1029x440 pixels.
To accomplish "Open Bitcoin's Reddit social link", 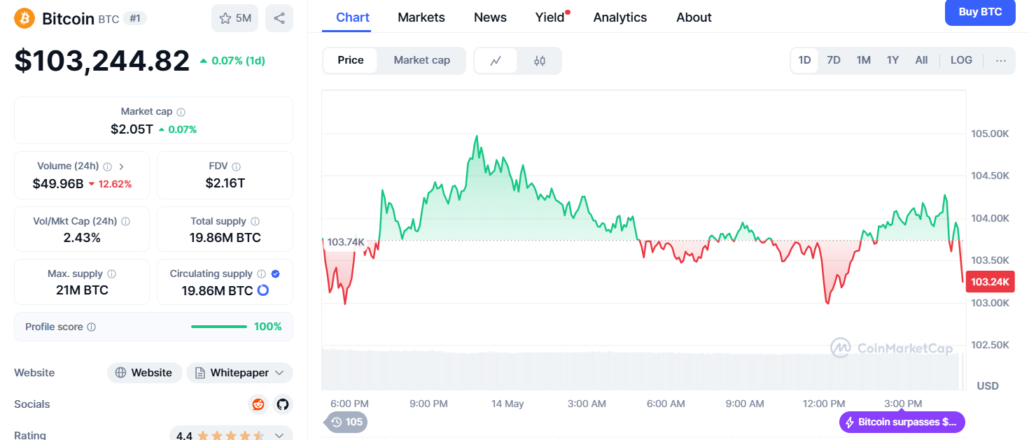I will pos(258,404).
